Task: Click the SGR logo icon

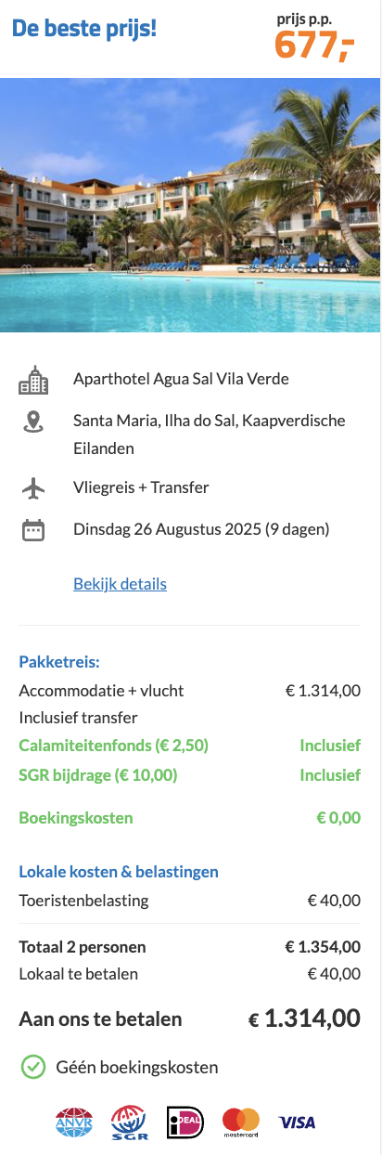Action: tap(130, 1122)
